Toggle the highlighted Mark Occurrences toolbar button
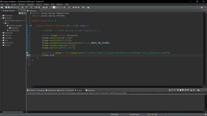 coord(54,7)
